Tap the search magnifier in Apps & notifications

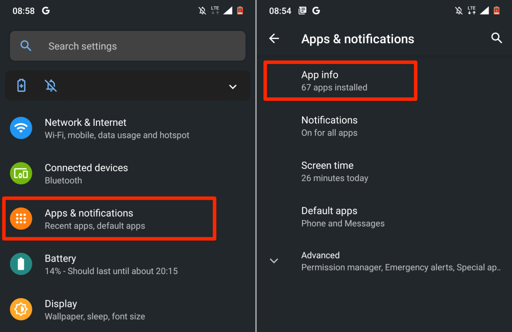pos(496,38)
